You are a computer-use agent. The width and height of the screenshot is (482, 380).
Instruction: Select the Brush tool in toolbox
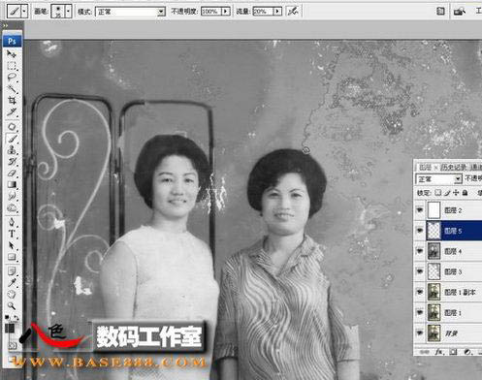(12, 139)
